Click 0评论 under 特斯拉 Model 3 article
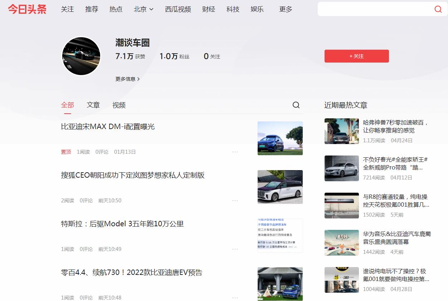This screenshot has width=448, height=301. [x=86, y=249]
